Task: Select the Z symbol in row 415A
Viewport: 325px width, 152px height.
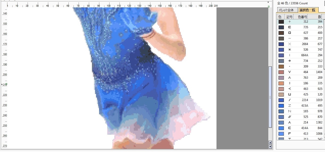Action: (x=290, y=106)
